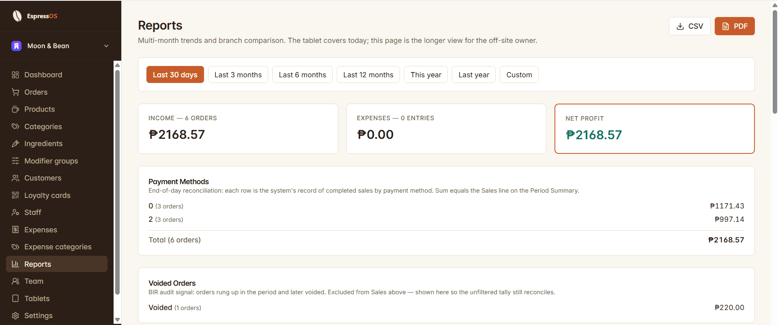Click the ₱1171.43 payment amount
The width and height of the screenshot is (778, 325).
[x=727, y=206]
